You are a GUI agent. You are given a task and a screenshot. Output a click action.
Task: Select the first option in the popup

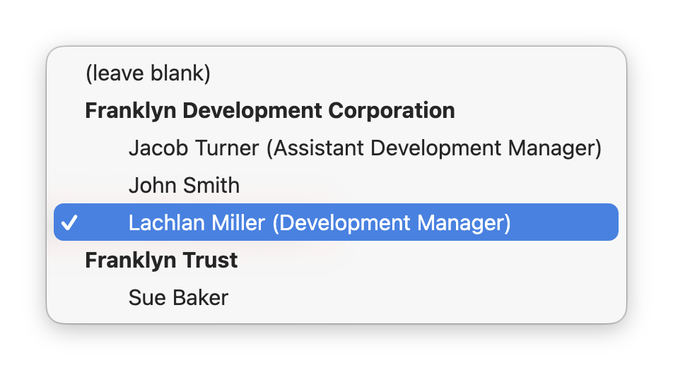click(148, 73)
